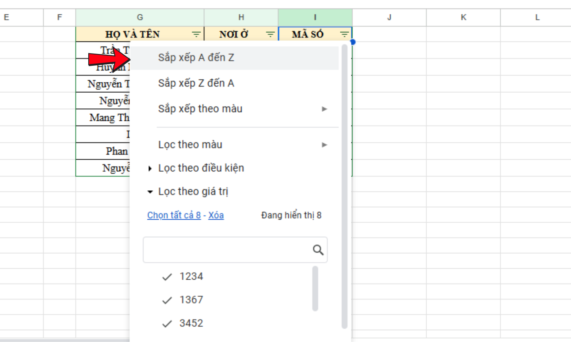Uncheck the value 1234
Viewport: 571px width, 342px height.
pyautogui.click(x=167, y=277)
